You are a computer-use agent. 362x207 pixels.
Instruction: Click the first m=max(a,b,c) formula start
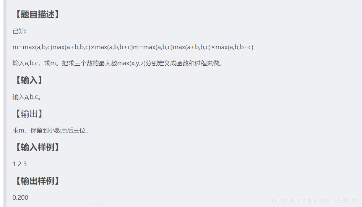tap(32, 47)
